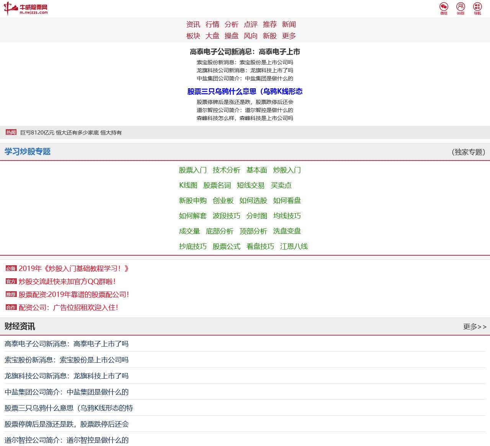
Task: Go to 资讯 nav item
Action: tap(193, 24)
